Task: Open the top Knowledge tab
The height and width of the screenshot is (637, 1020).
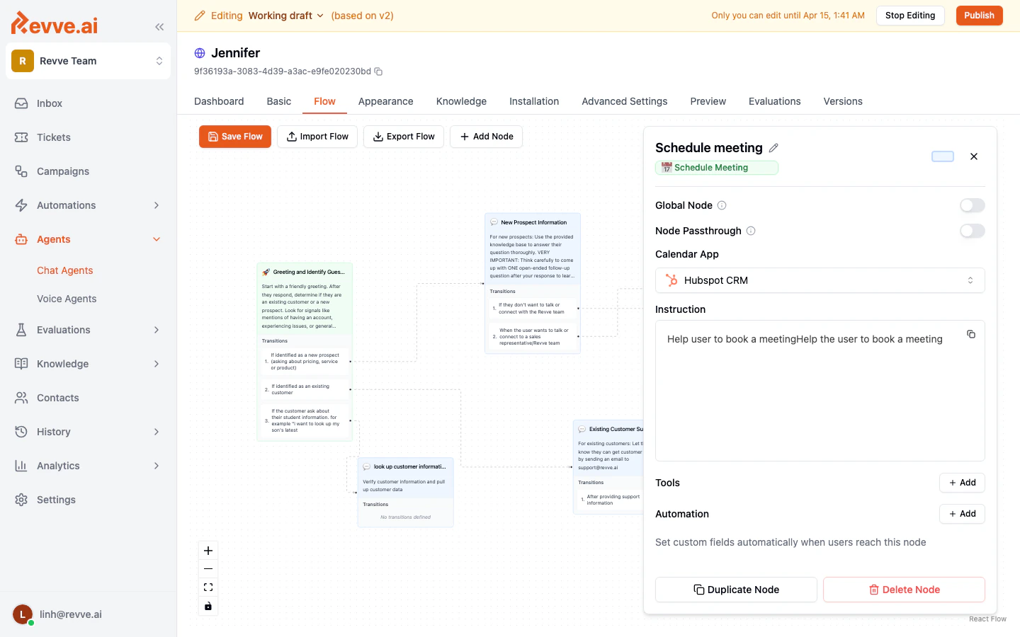Action: 461,101
